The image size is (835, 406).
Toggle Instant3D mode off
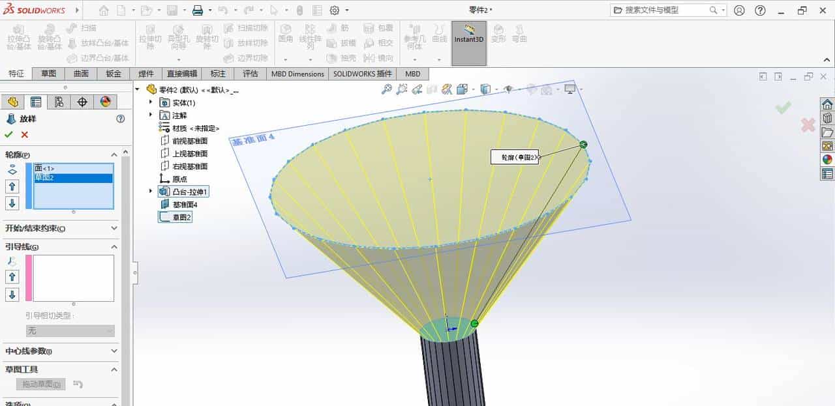click(x=468, y=39)
